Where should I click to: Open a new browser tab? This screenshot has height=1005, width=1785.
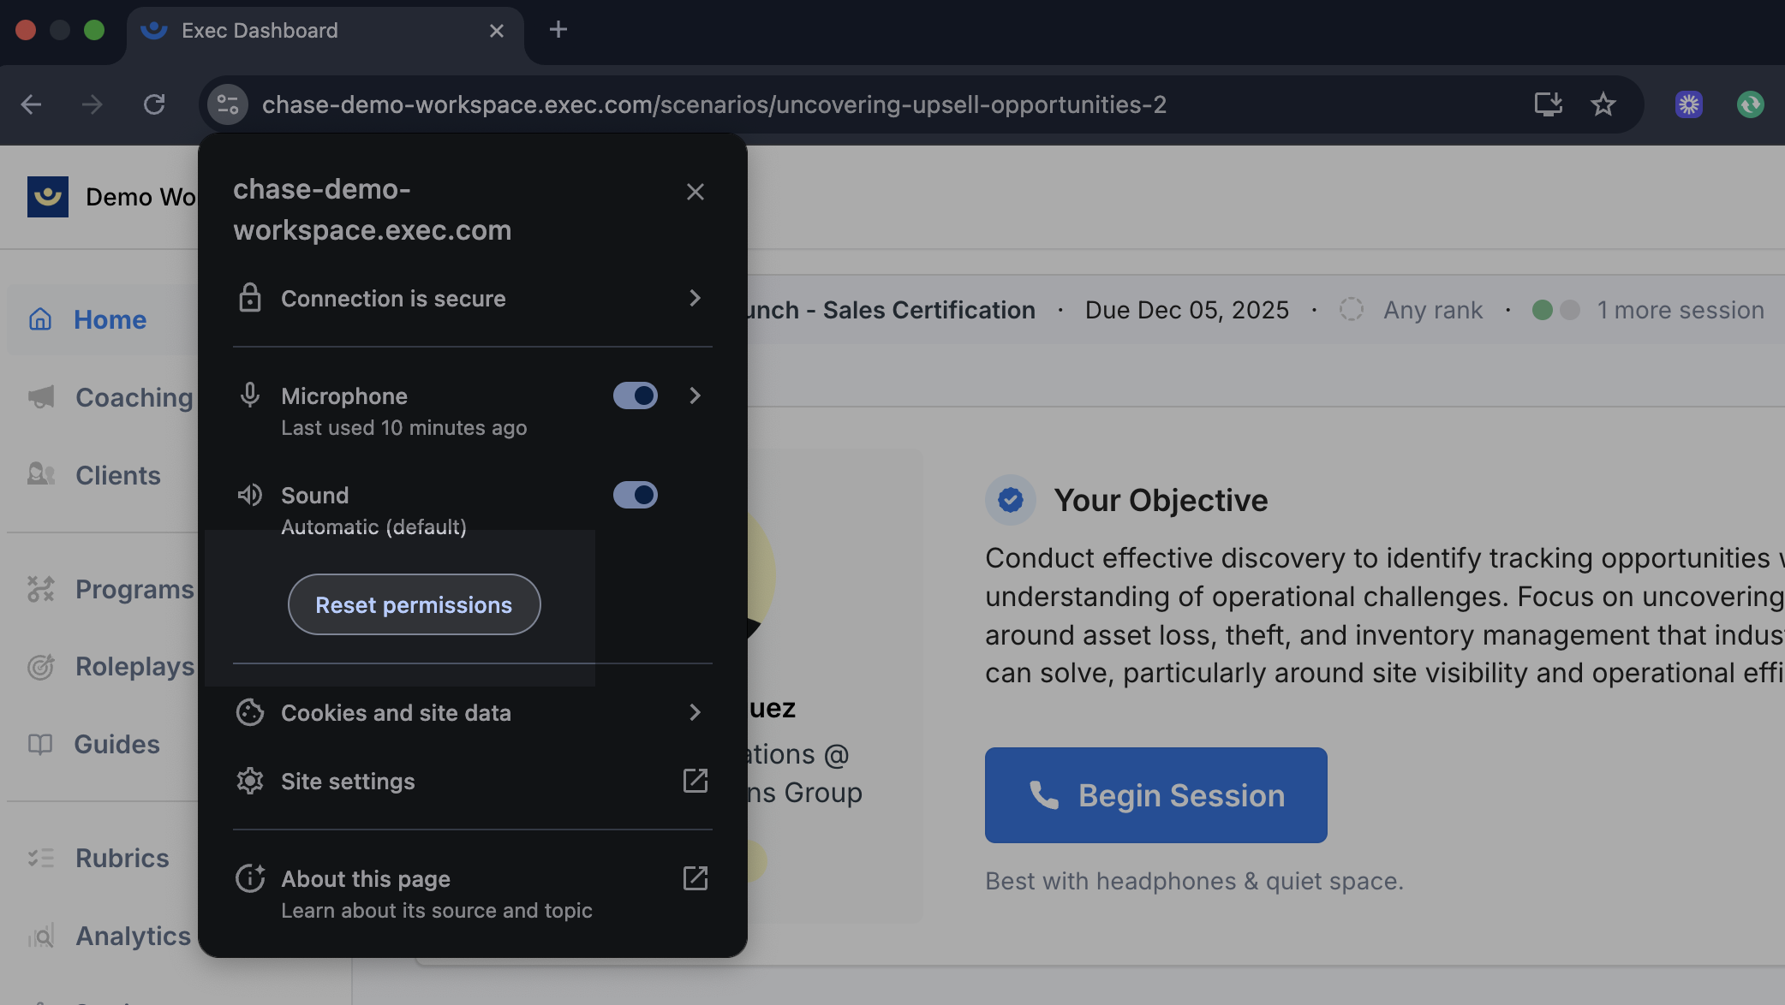pos(558,30)
